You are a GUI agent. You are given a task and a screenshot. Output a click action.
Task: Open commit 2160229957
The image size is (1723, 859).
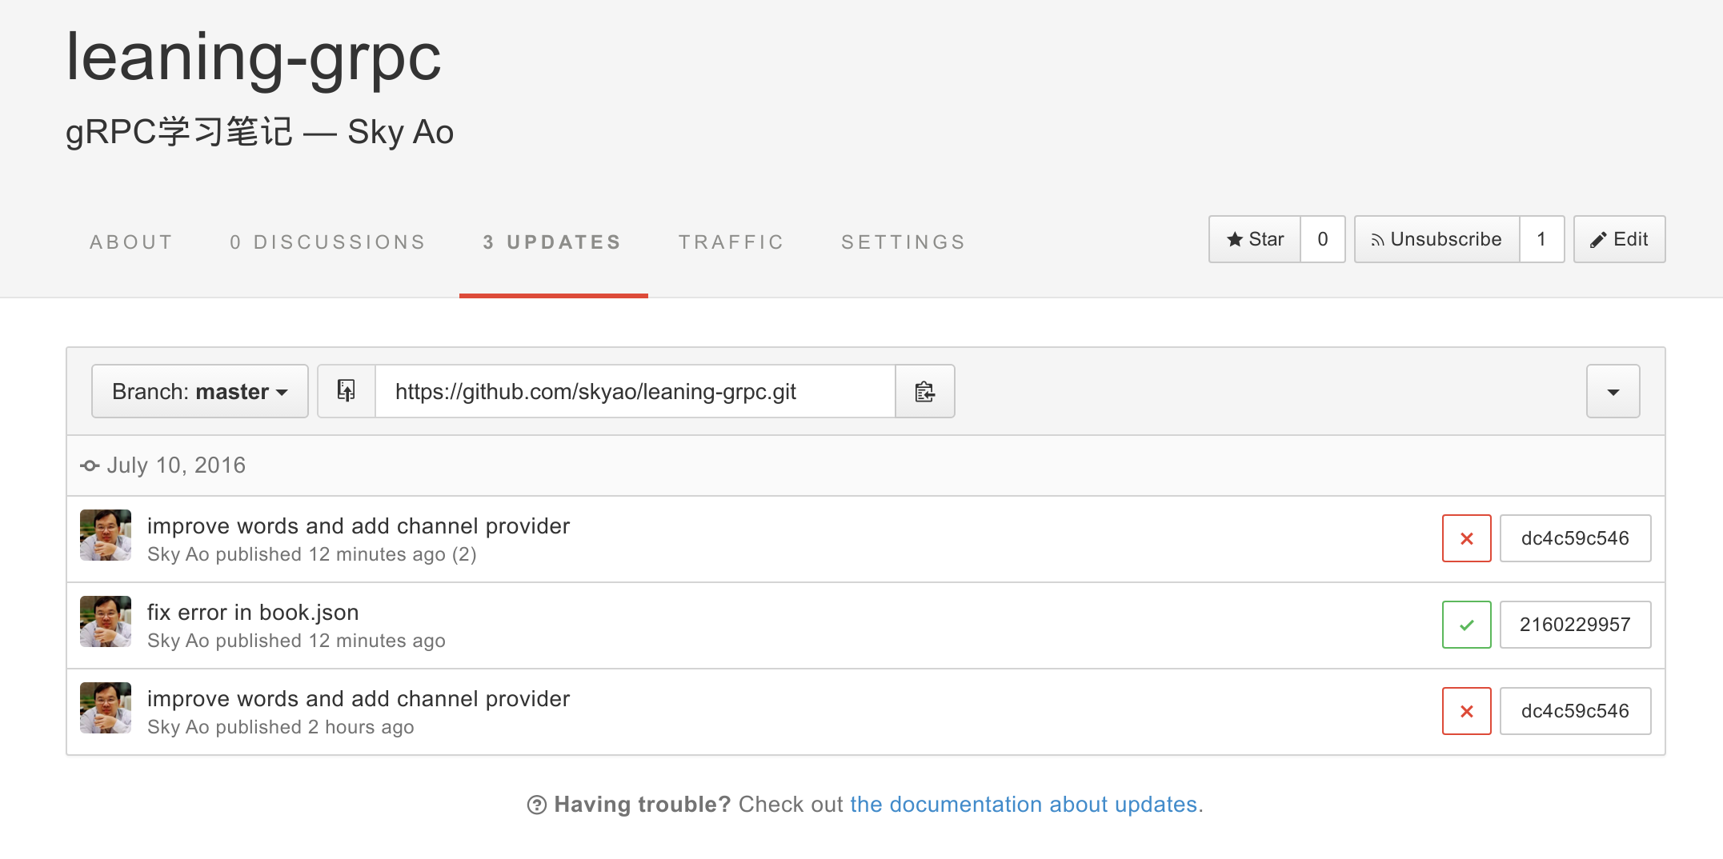click(1574, 625)
